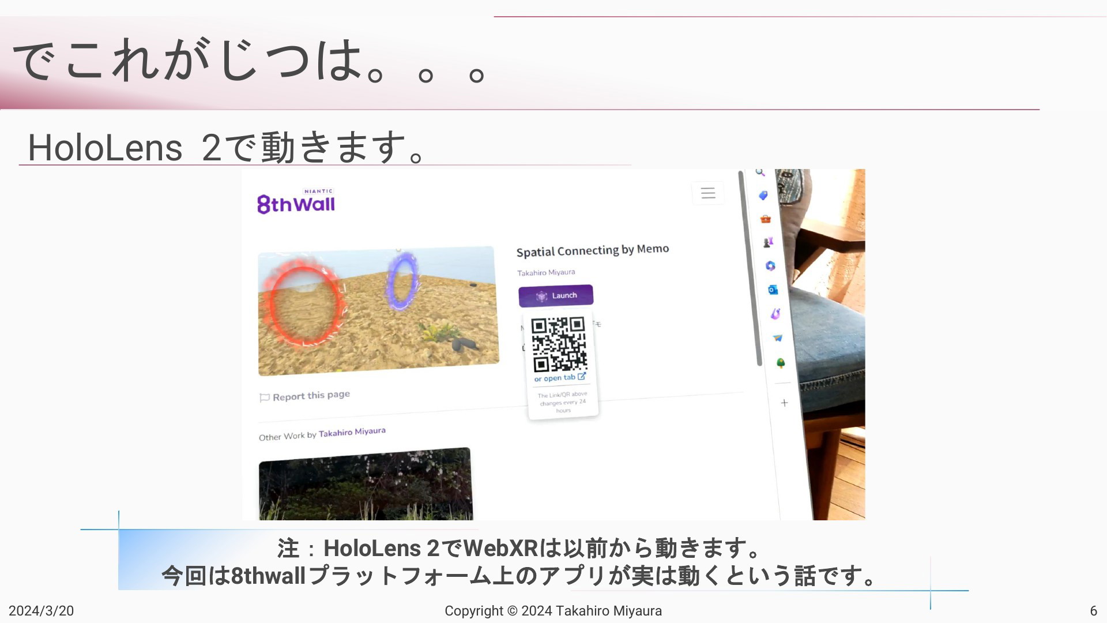Click the Spatial Connecting by Memo title
This screenshot has width=1107, height=623.
point(593,250)
